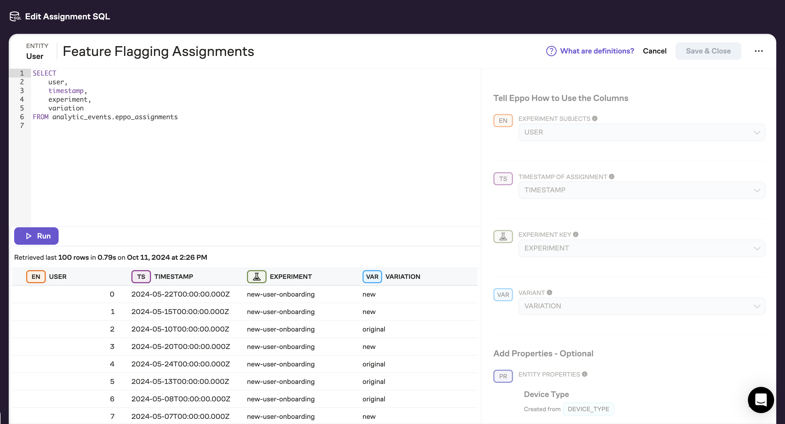
Task: Open the Variant VARIATION dropdown
Action: point(641,306)
